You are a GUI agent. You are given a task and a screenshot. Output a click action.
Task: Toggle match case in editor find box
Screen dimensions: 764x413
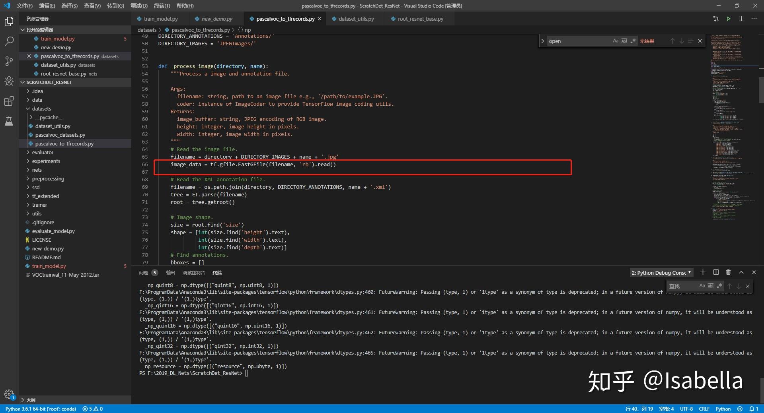click(x=616, y=41)
